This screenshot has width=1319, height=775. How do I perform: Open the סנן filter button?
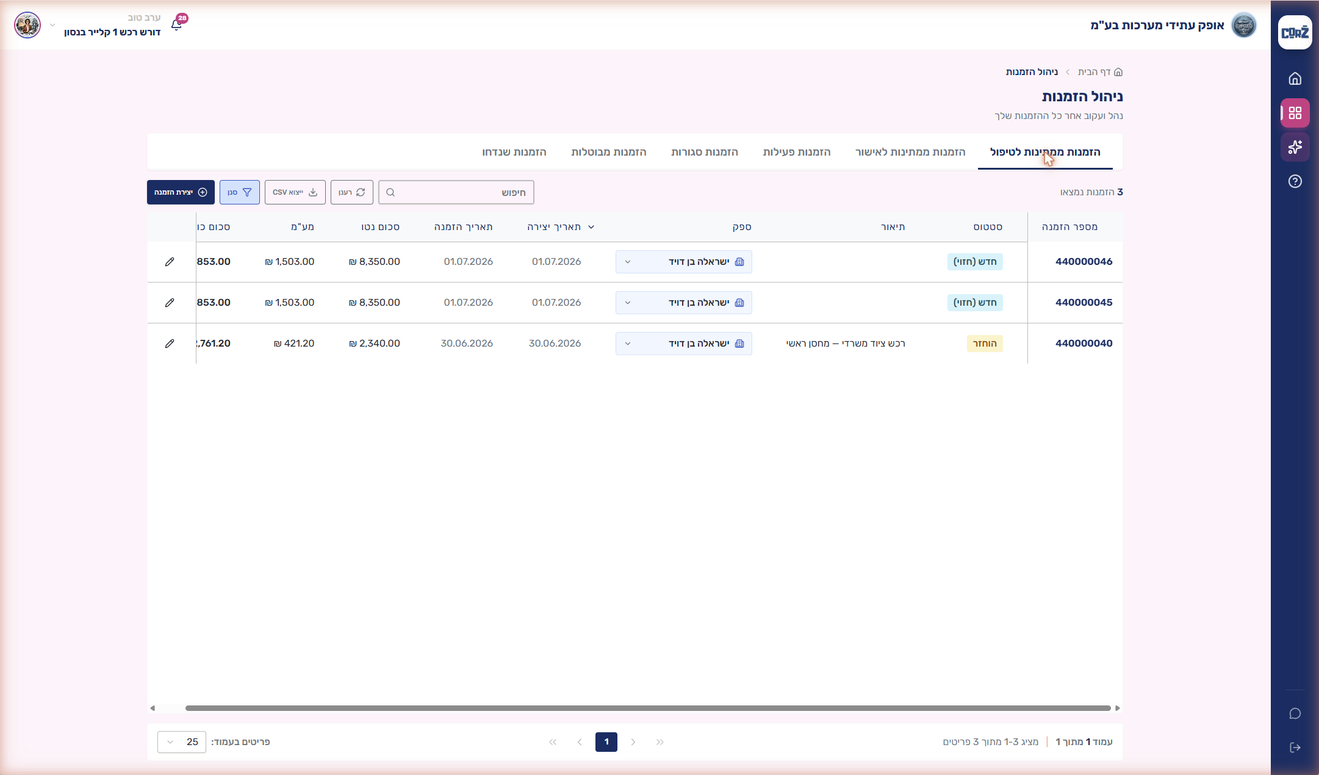pos(240,192)
